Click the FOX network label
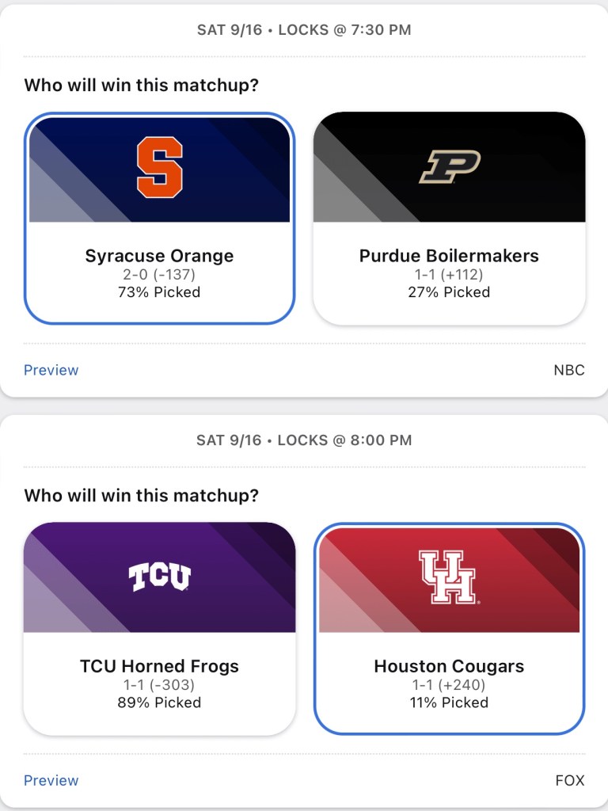The image size is (608, 811). (x=570, y=780)
